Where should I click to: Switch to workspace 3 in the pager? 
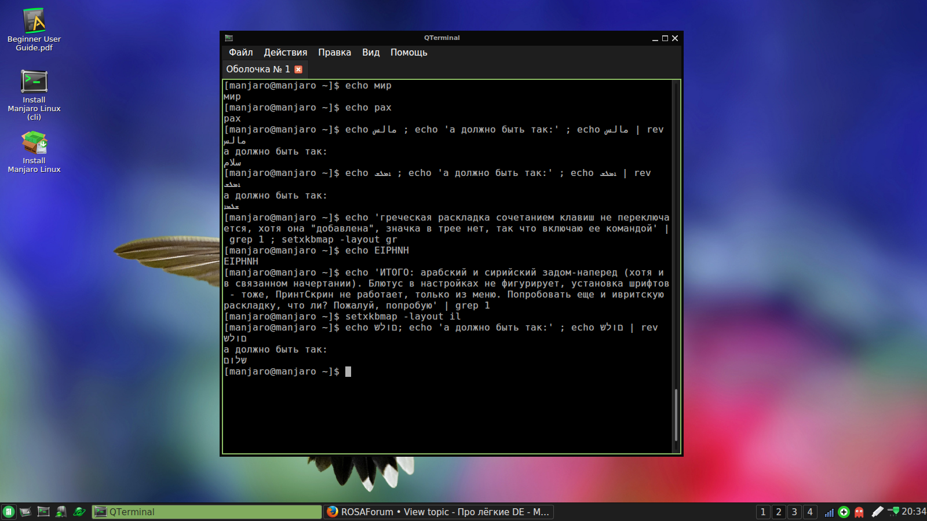point(794,512)
